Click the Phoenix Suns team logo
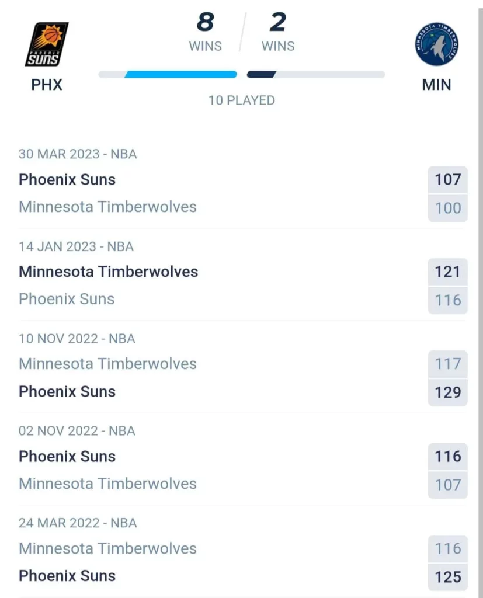 tap(47, 44)
